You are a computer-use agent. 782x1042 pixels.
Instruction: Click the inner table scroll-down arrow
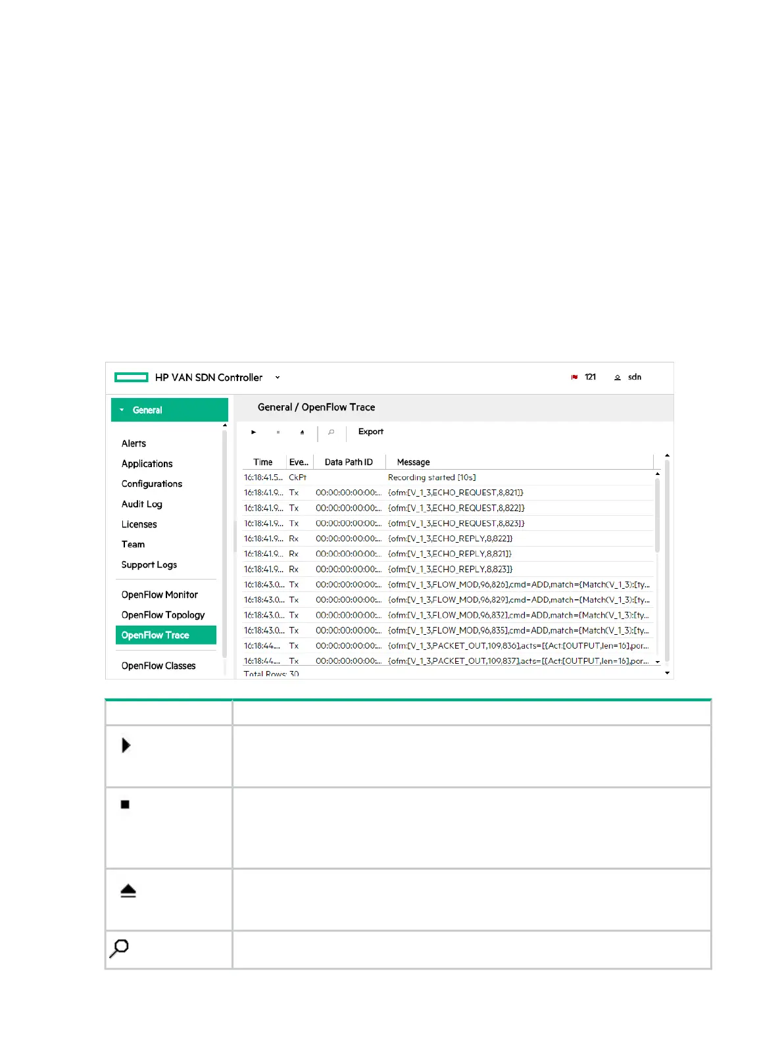click(x=658, y=662)
